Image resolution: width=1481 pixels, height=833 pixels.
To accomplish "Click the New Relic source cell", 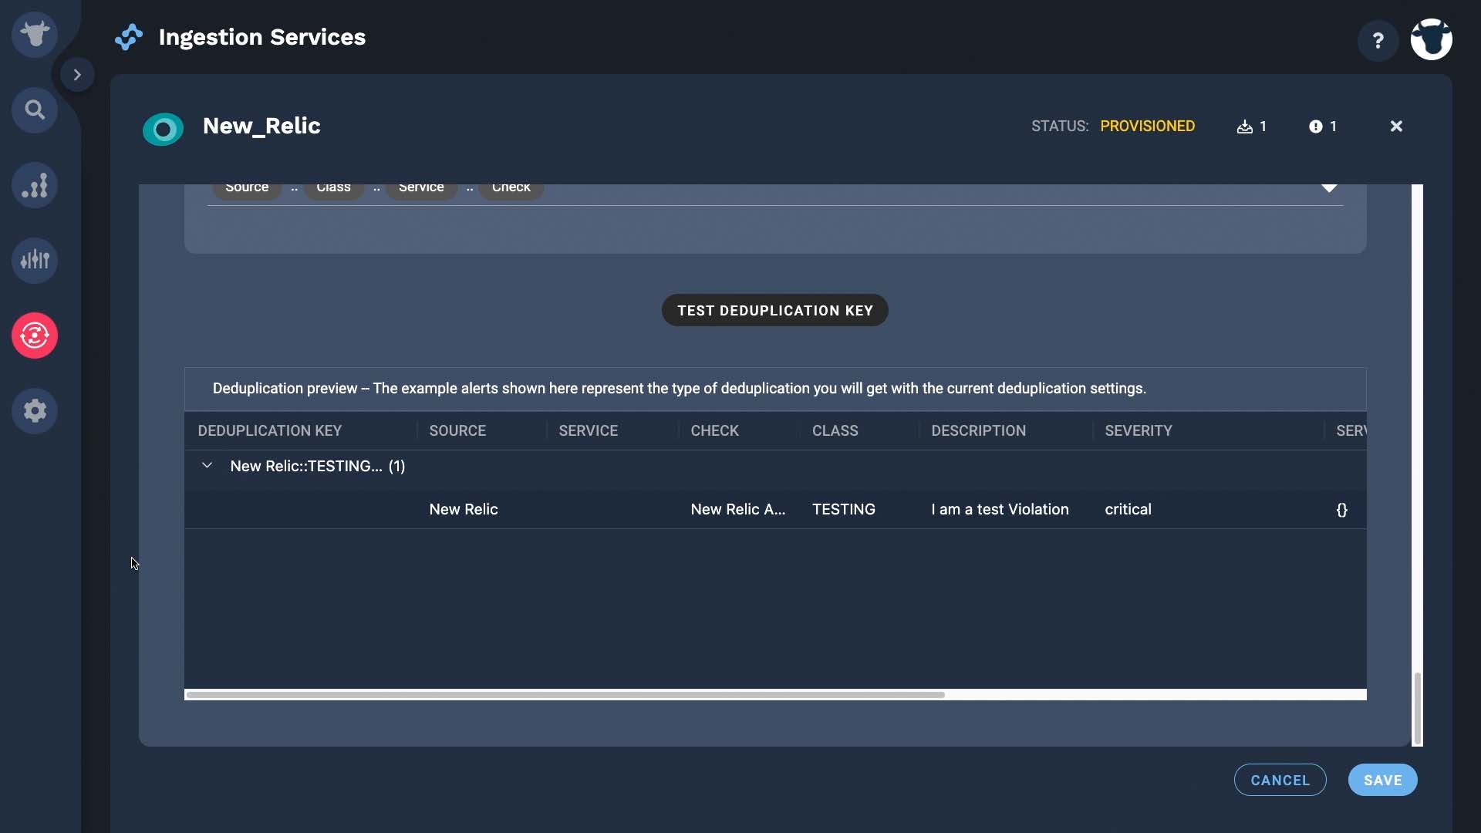I will tap(464, 509).
